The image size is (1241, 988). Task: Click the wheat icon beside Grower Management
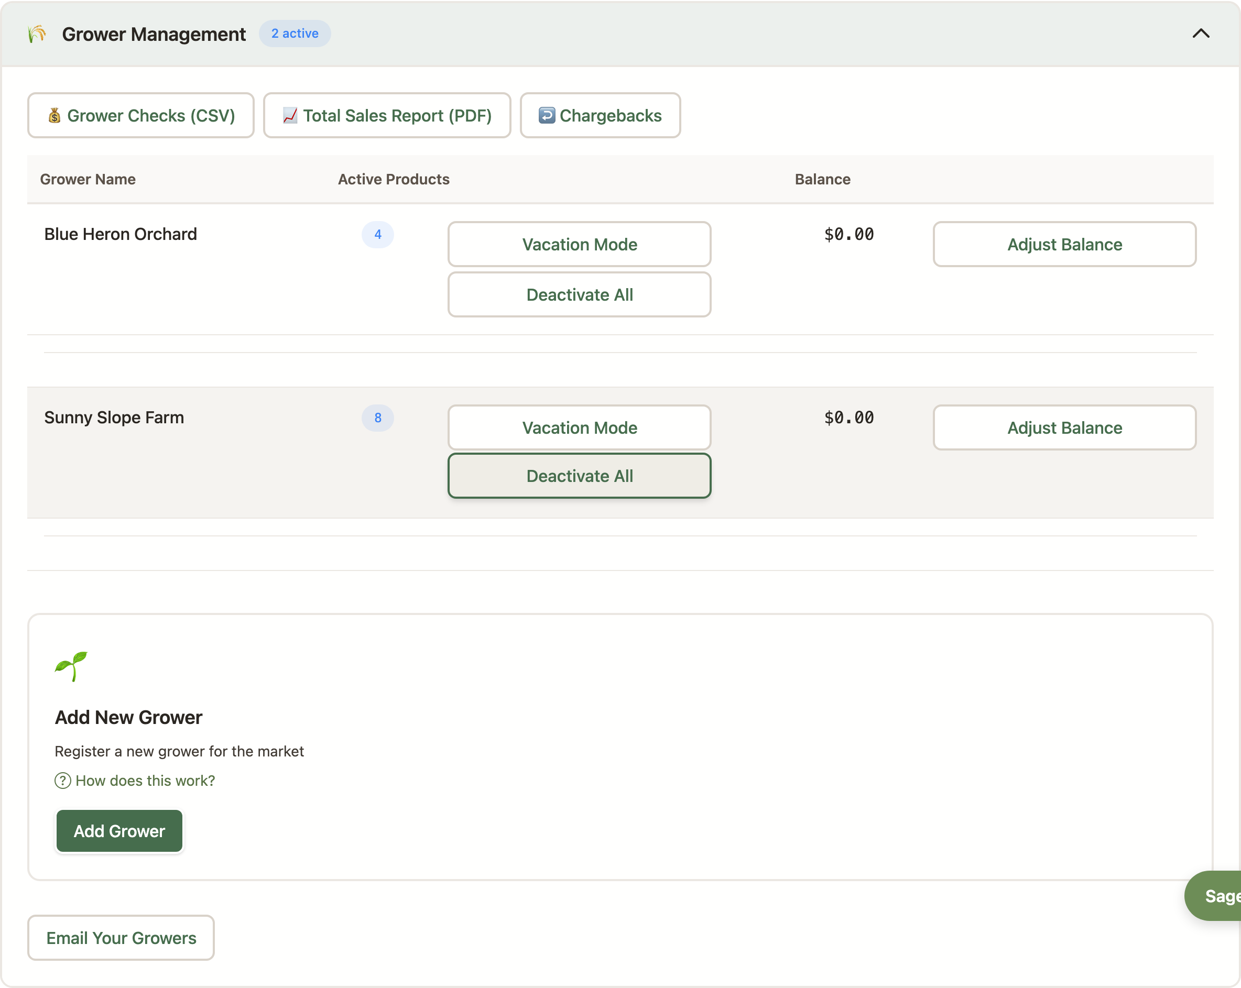[37, 34]
